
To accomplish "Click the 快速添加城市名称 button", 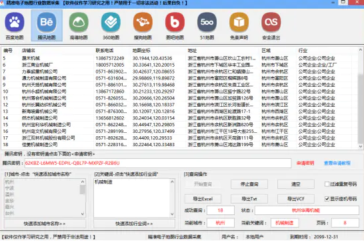I will coord(45,224).
